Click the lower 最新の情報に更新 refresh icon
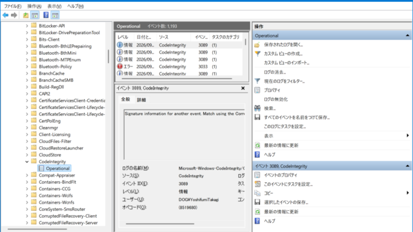This screenshot has height=232, width=413. point(257,211)
